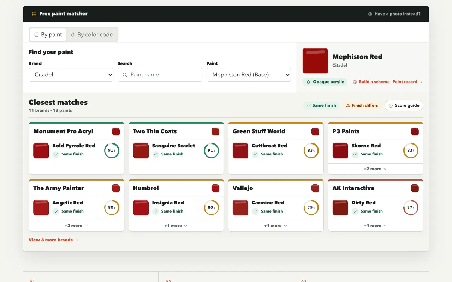Click the small swatch in AK Interactive header
The image size is (452, 282).
[x=415, y=188]
